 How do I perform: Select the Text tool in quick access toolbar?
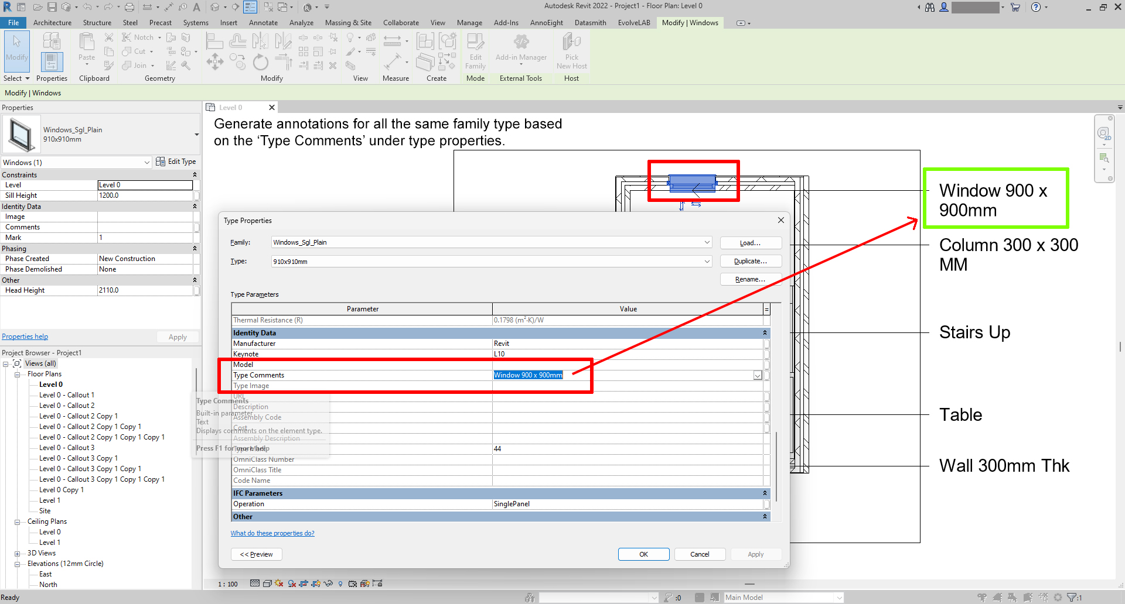click(x=197, y=7)
